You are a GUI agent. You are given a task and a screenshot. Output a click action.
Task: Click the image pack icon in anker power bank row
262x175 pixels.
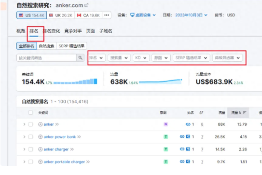point(188,136)
